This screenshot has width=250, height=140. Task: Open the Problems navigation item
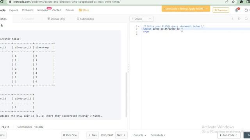pyautogui.click(x=28, y=10)
